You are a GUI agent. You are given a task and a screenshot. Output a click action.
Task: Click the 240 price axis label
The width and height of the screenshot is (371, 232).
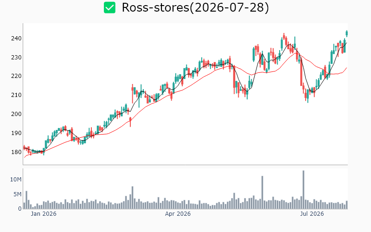click(16, 39)
